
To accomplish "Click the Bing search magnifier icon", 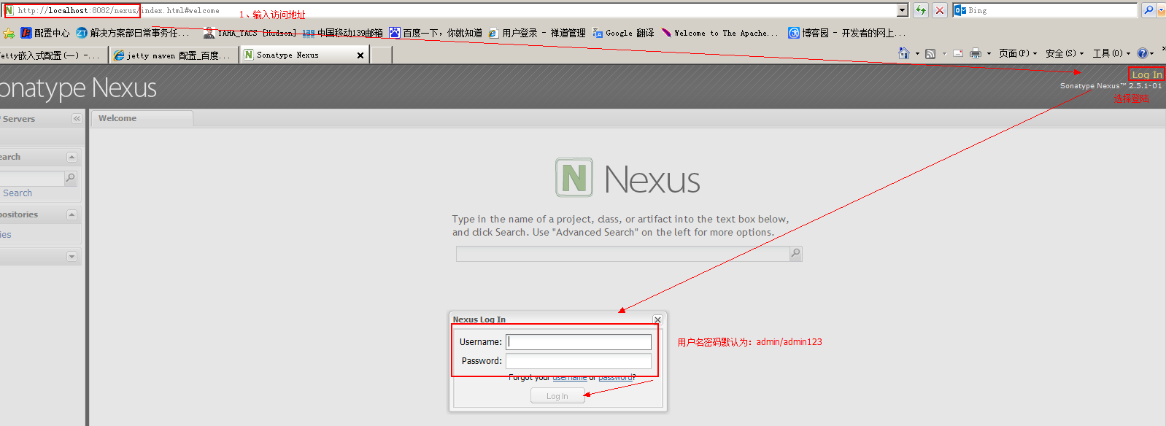I will [x=1148, y=10].
